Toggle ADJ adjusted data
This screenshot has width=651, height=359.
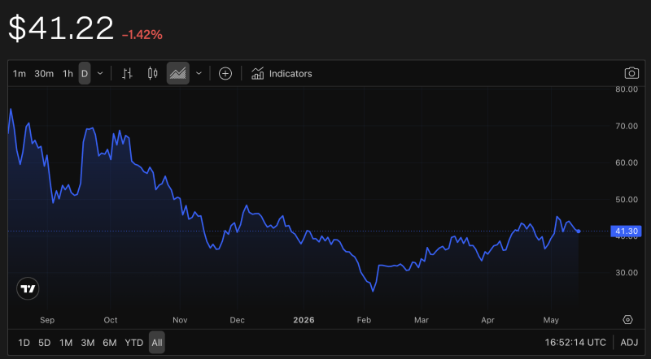click(x=629, y=343)
